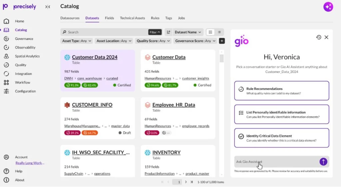
Task: Open Quality Score filter dropdown
Action: point(153,41)
